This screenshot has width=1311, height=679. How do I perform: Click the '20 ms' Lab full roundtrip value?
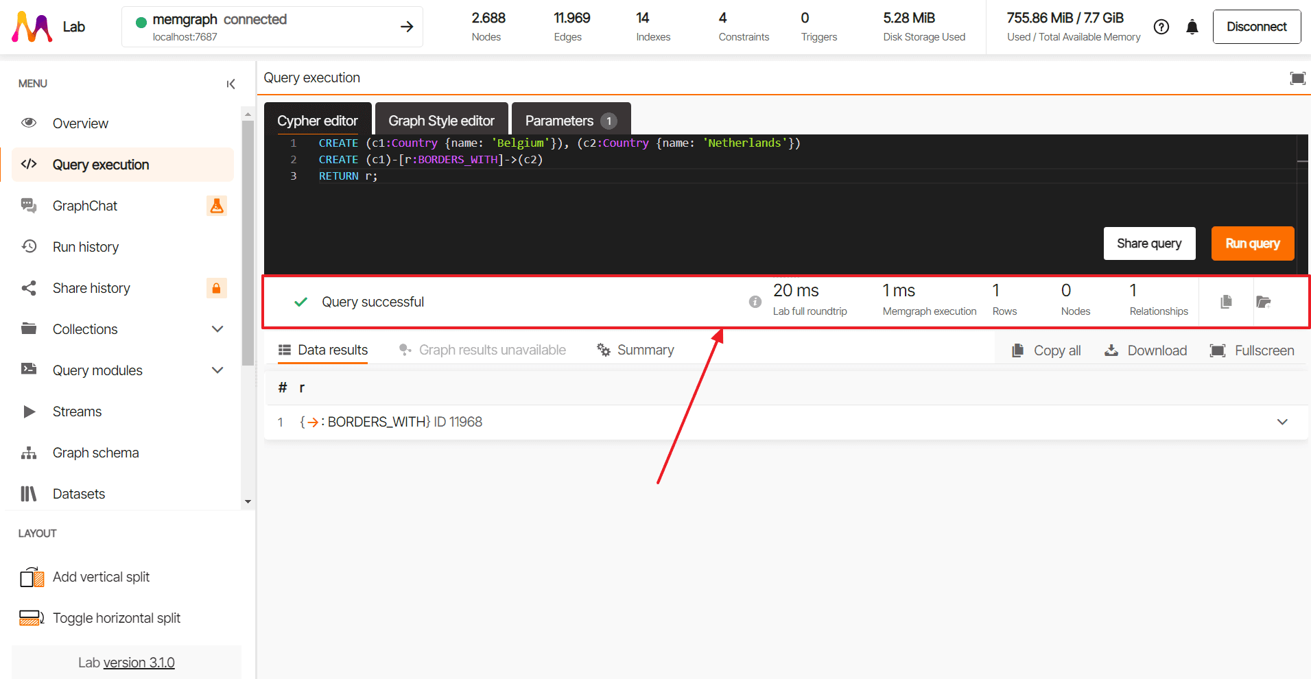click(x=796, y=291)
